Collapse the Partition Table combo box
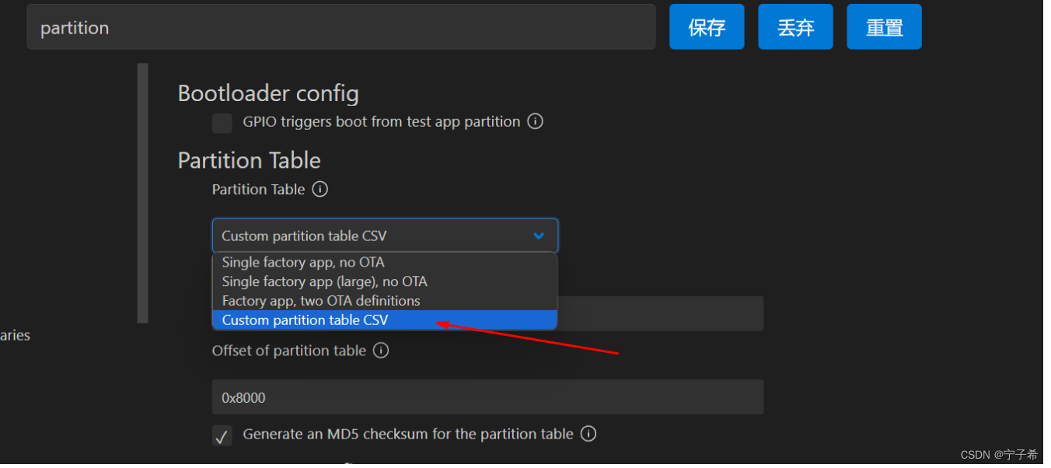 point(385,236)
